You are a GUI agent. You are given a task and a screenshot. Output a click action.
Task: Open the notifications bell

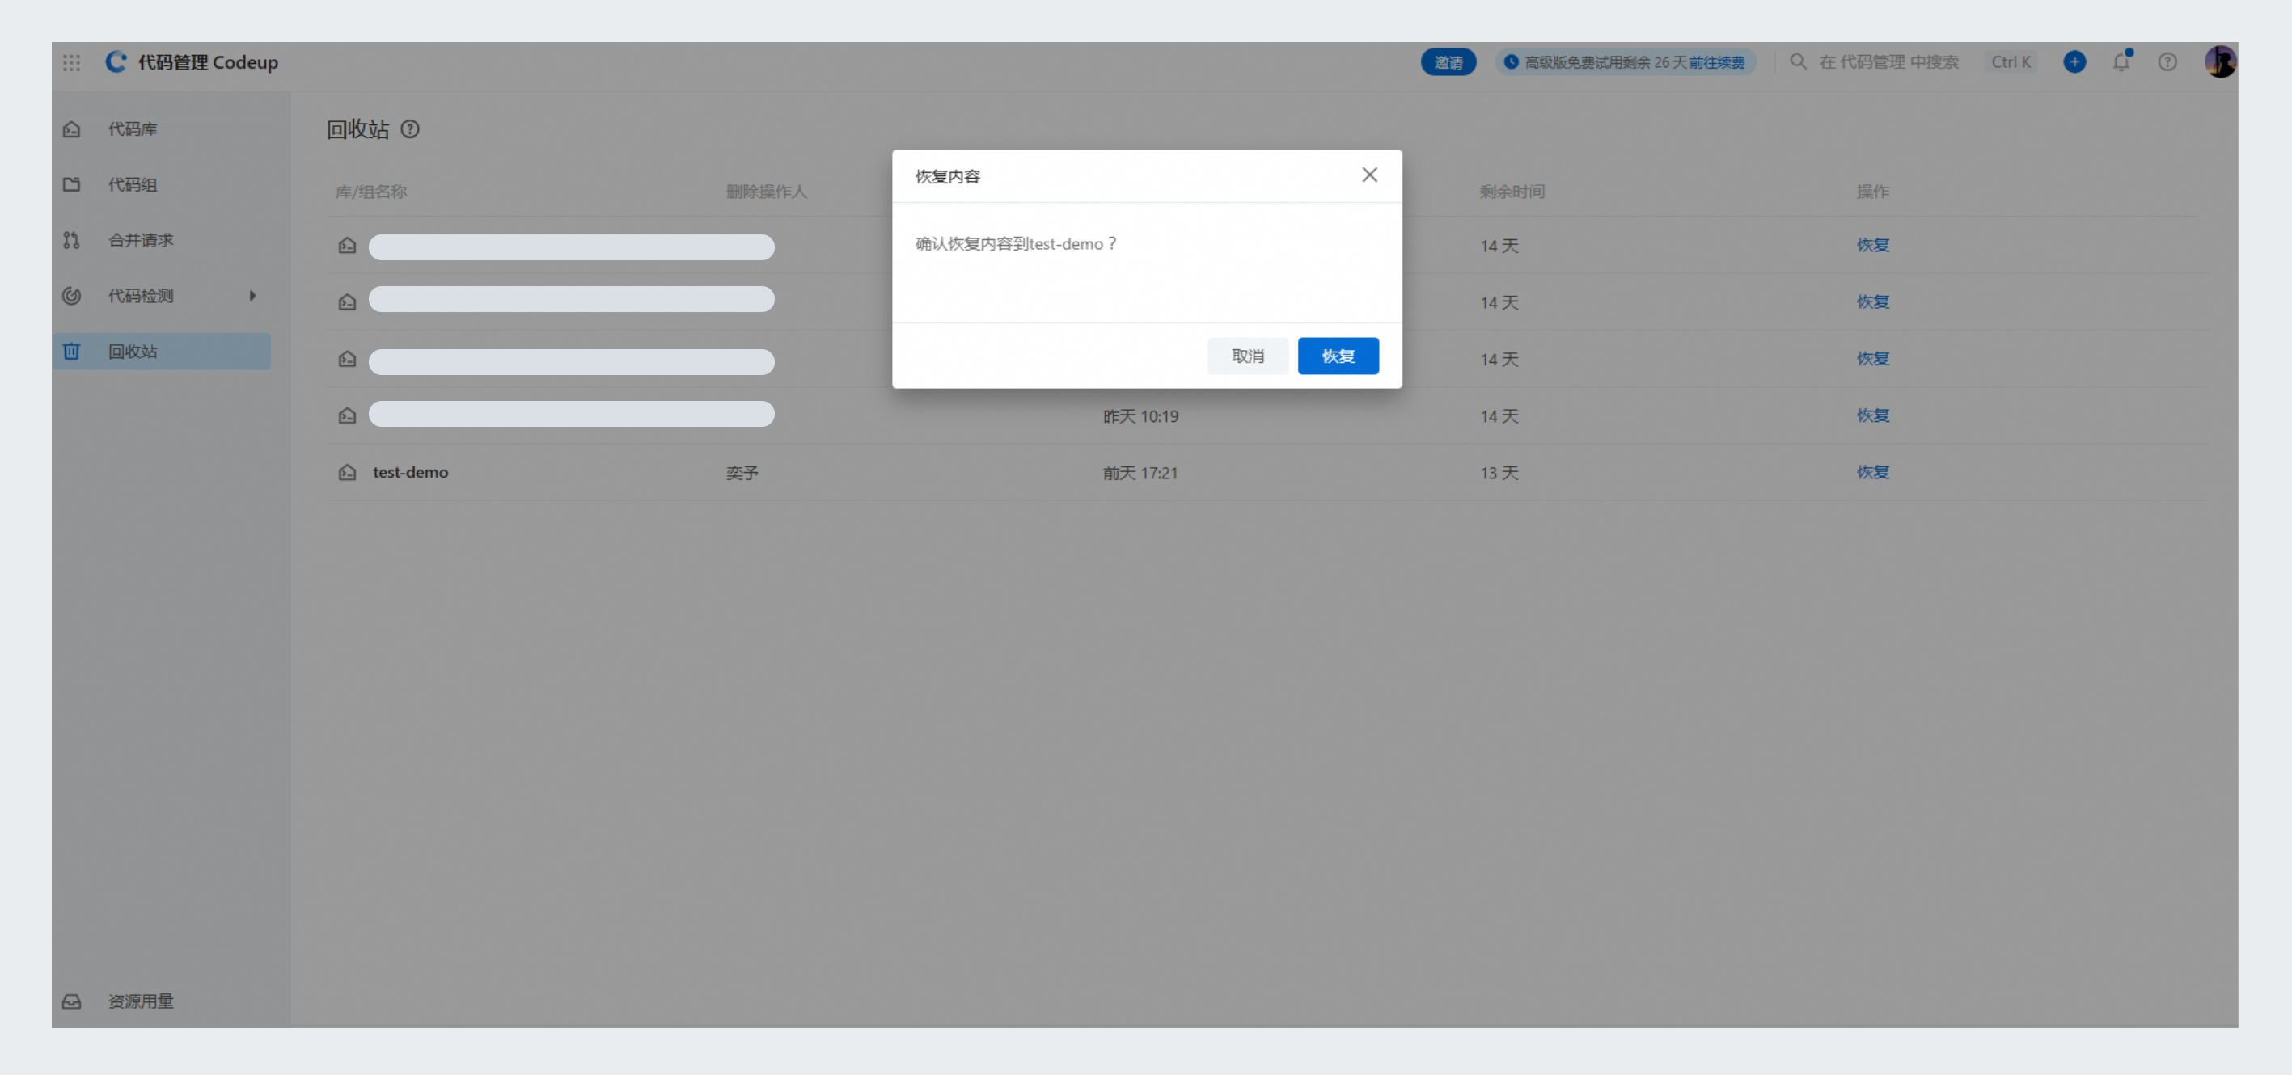[2121, 61]
